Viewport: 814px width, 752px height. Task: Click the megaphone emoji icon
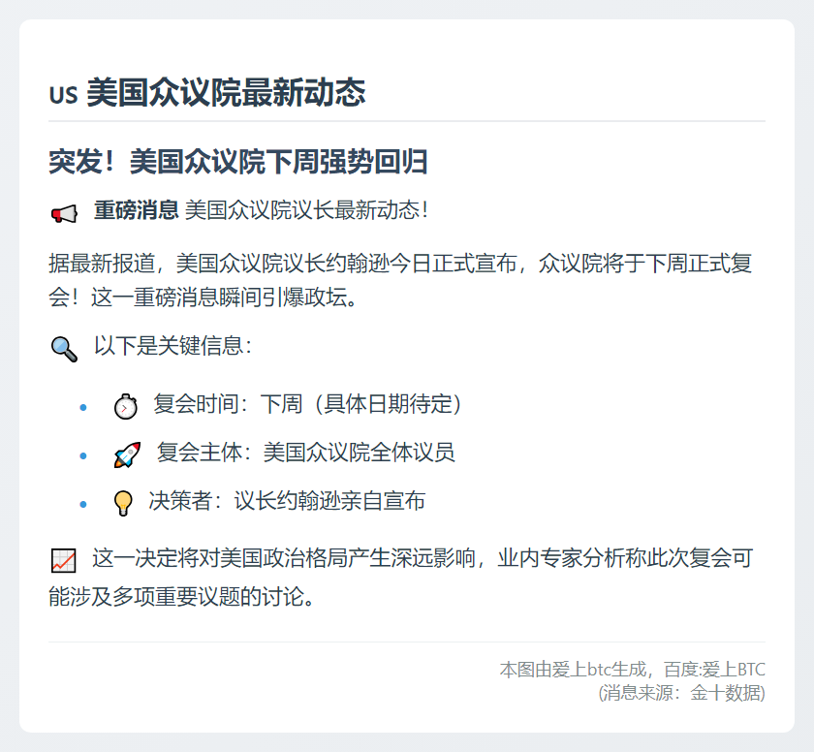[64, 213]
